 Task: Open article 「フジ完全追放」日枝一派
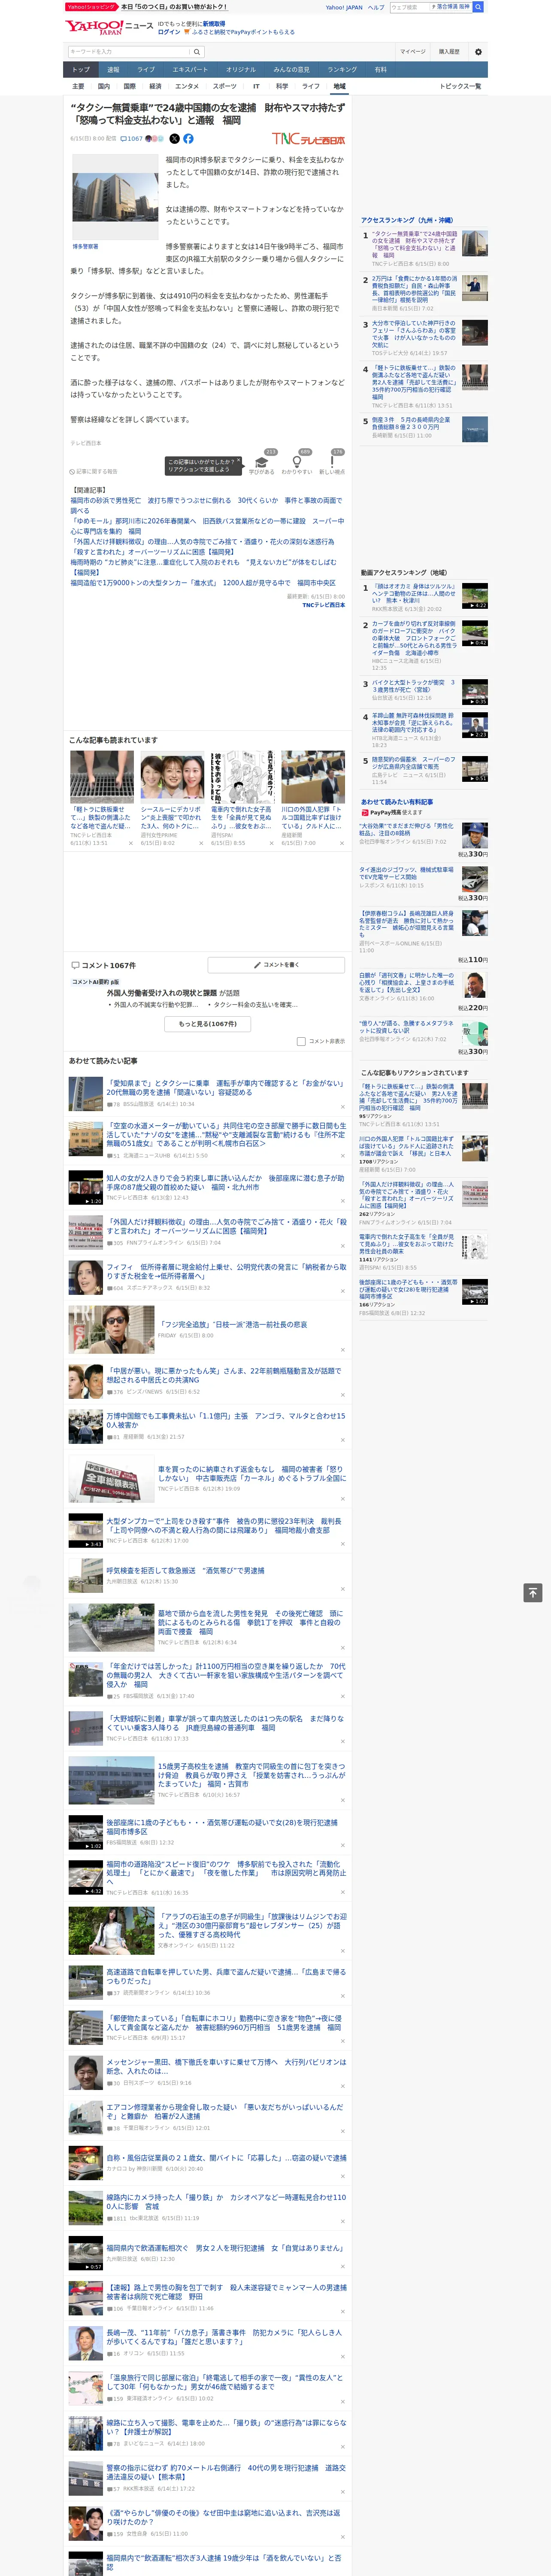(232, 1324)
